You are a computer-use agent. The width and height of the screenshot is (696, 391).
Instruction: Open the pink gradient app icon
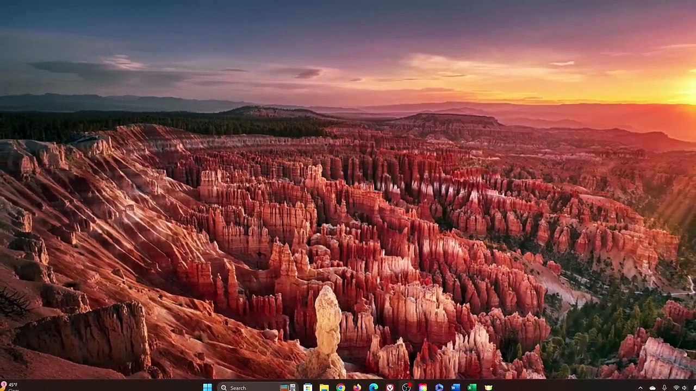422,387
